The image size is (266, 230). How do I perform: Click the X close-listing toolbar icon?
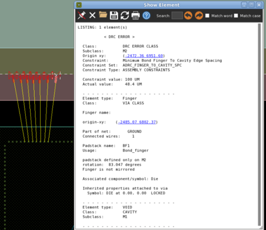(92, 15)
